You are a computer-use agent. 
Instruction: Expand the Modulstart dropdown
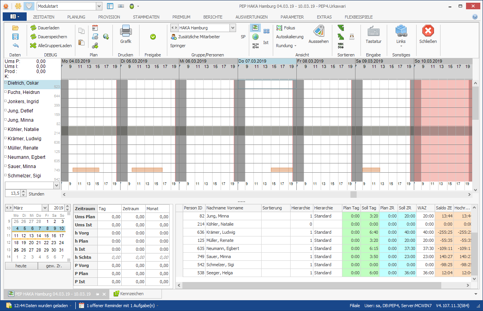[x=99, y=6]
